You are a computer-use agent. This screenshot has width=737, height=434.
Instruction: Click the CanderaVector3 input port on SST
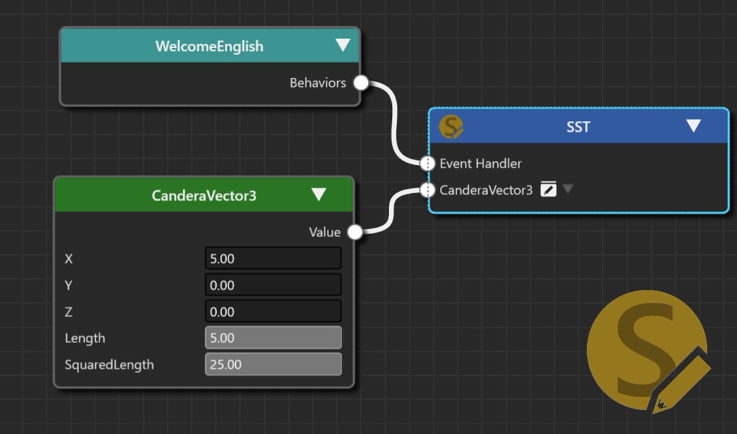click(x=427, y=189)
